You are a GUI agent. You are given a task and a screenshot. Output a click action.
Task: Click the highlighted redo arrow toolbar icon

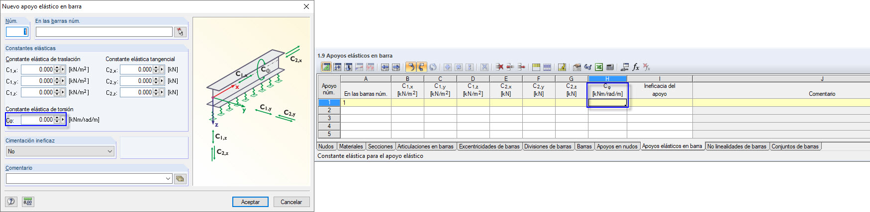(x=422, y=67)
